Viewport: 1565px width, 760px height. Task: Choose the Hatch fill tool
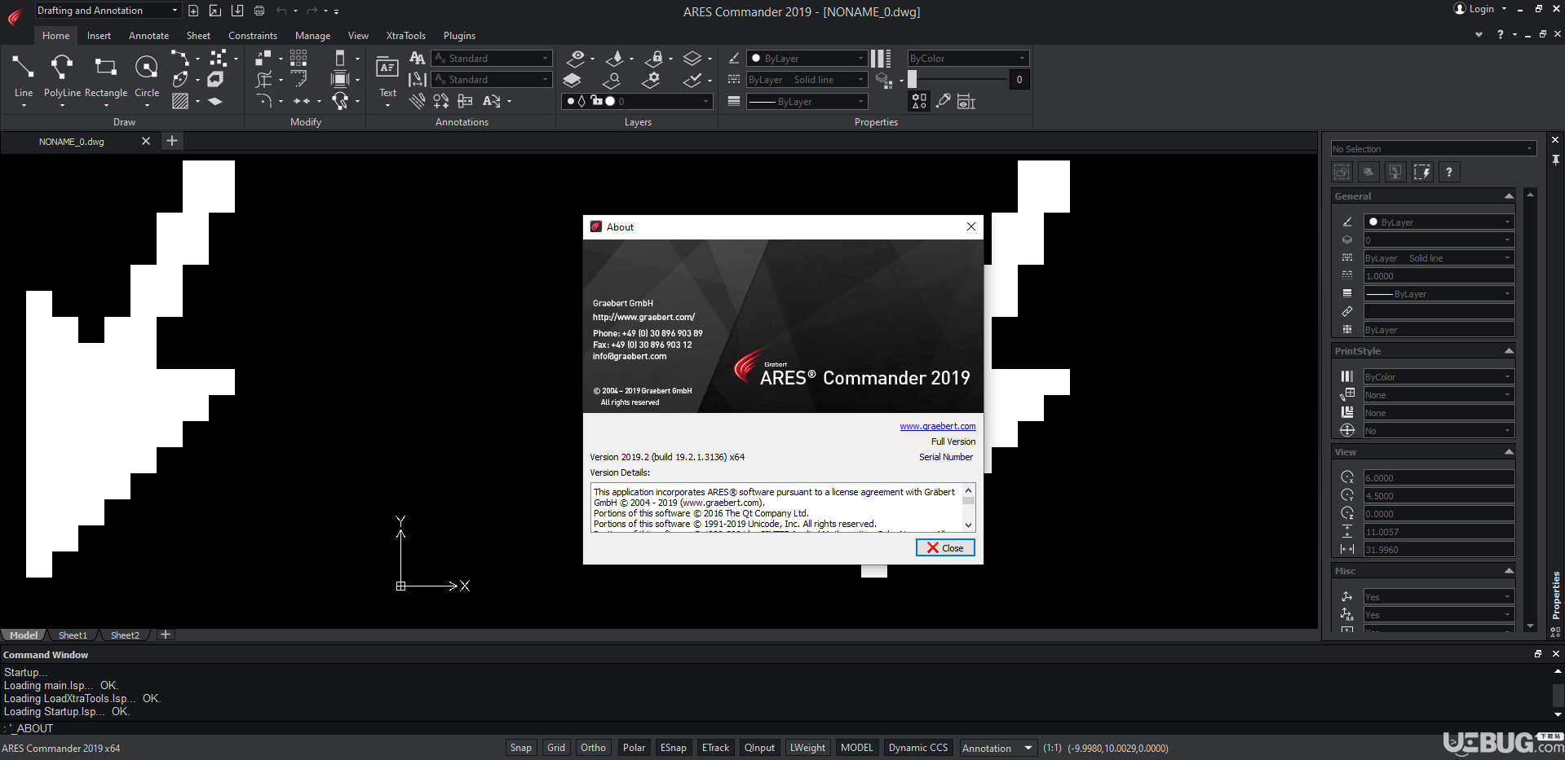180,101
